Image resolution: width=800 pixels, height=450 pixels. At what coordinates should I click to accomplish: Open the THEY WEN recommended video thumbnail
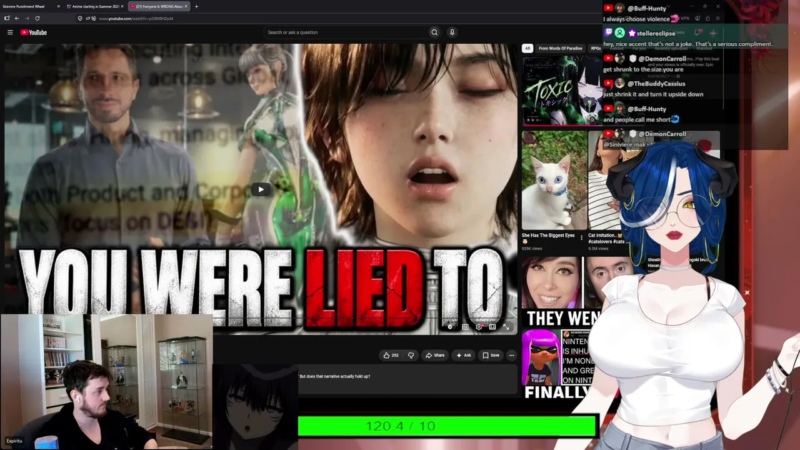click(562, 291)
